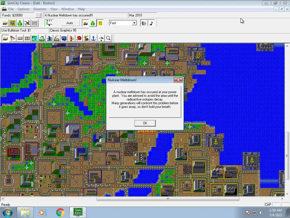Select the Bulldoze tool
Image resolution: width=290 pixels, height=218 pixels.
pos(5,38)
